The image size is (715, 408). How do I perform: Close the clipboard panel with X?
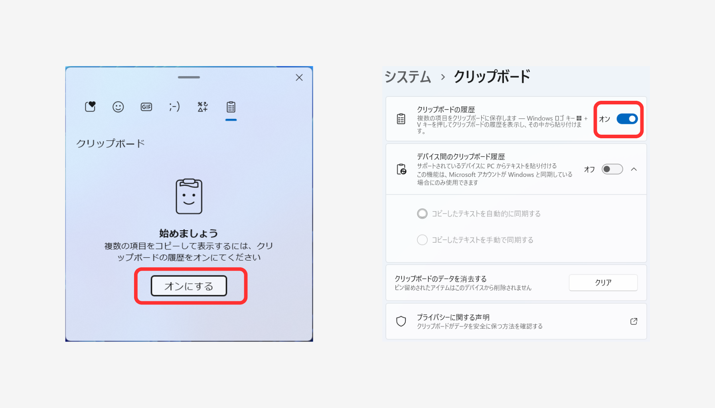coord(299,78)
